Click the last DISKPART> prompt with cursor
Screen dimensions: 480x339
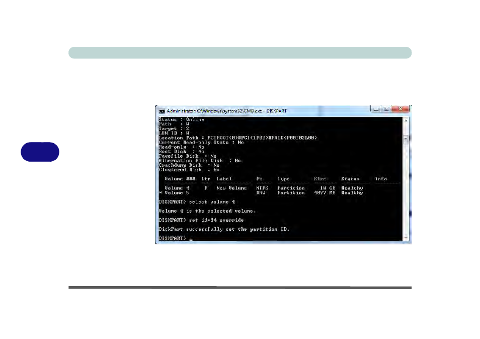tap(176, 238)
